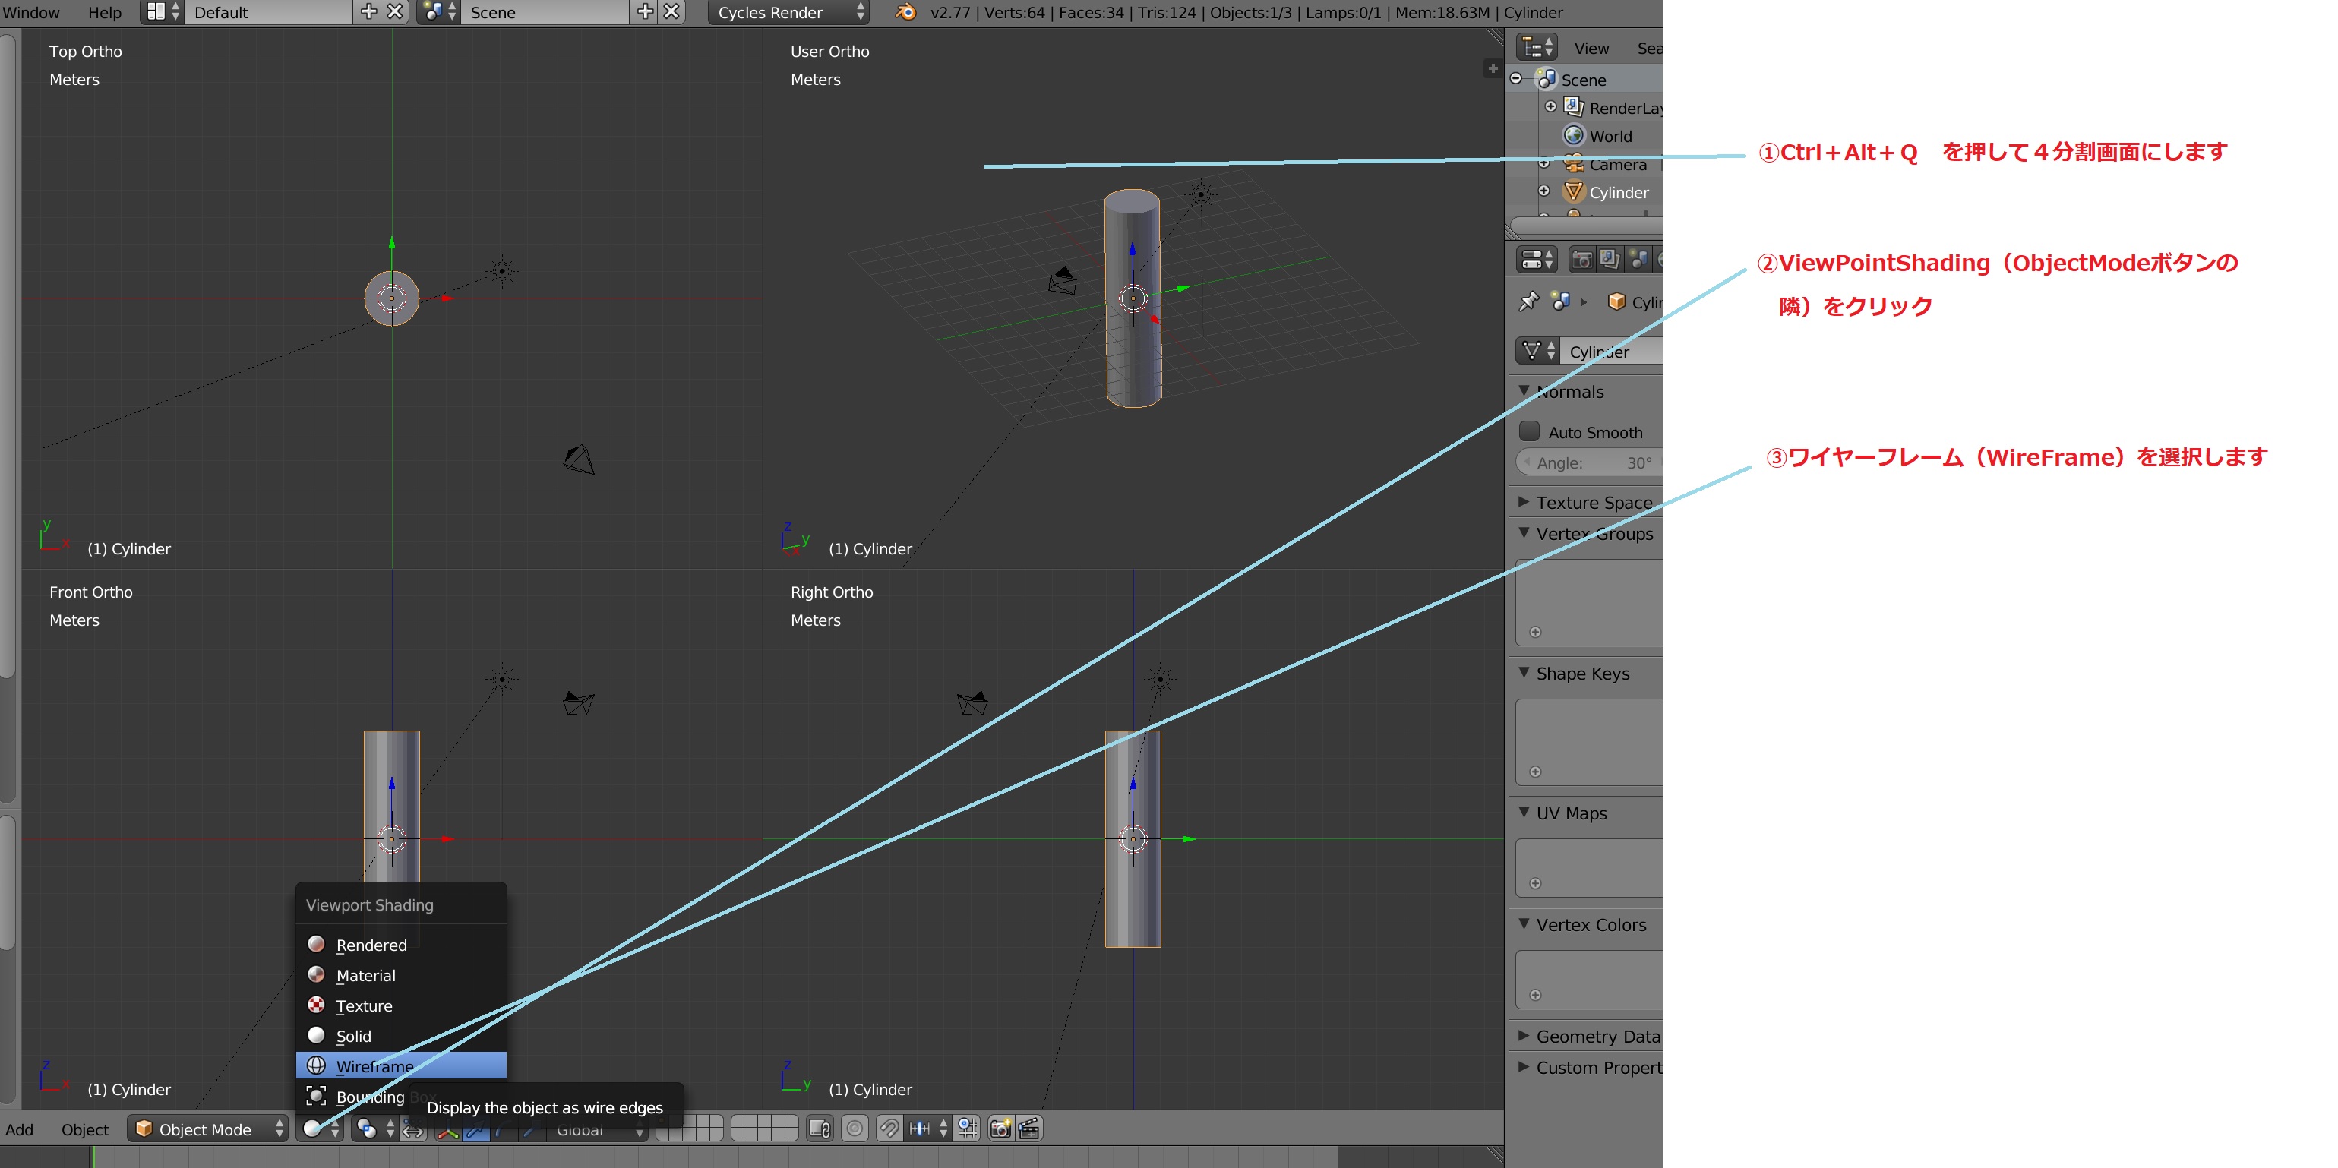The width and height of the screenshot is (2338, 1168).
Task: Expand the Cylinder tree item
Action: point(1543,191)
